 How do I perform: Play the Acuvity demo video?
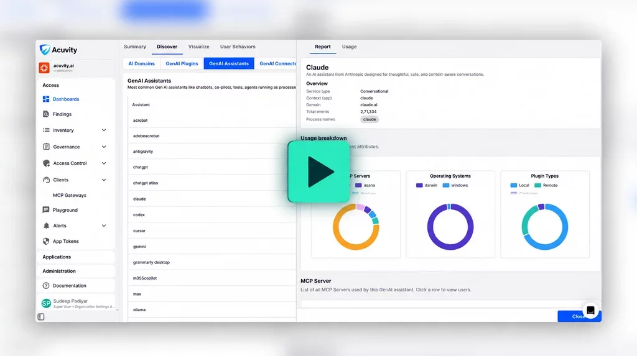coord(318,171)
